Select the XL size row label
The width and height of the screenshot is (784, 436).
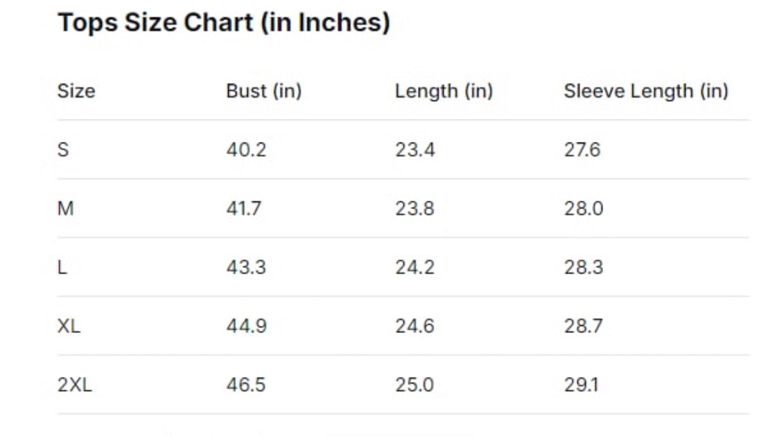(69, 326)
